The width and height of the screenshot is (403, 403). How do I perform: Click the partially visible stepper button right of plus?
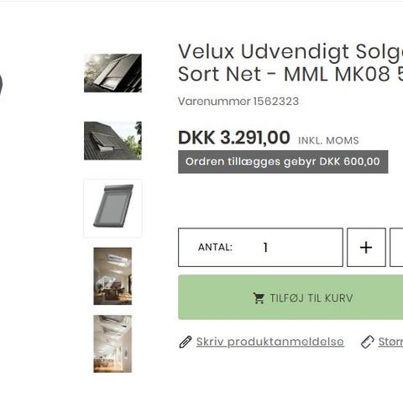pyautogui.click(x=396, y=248)
